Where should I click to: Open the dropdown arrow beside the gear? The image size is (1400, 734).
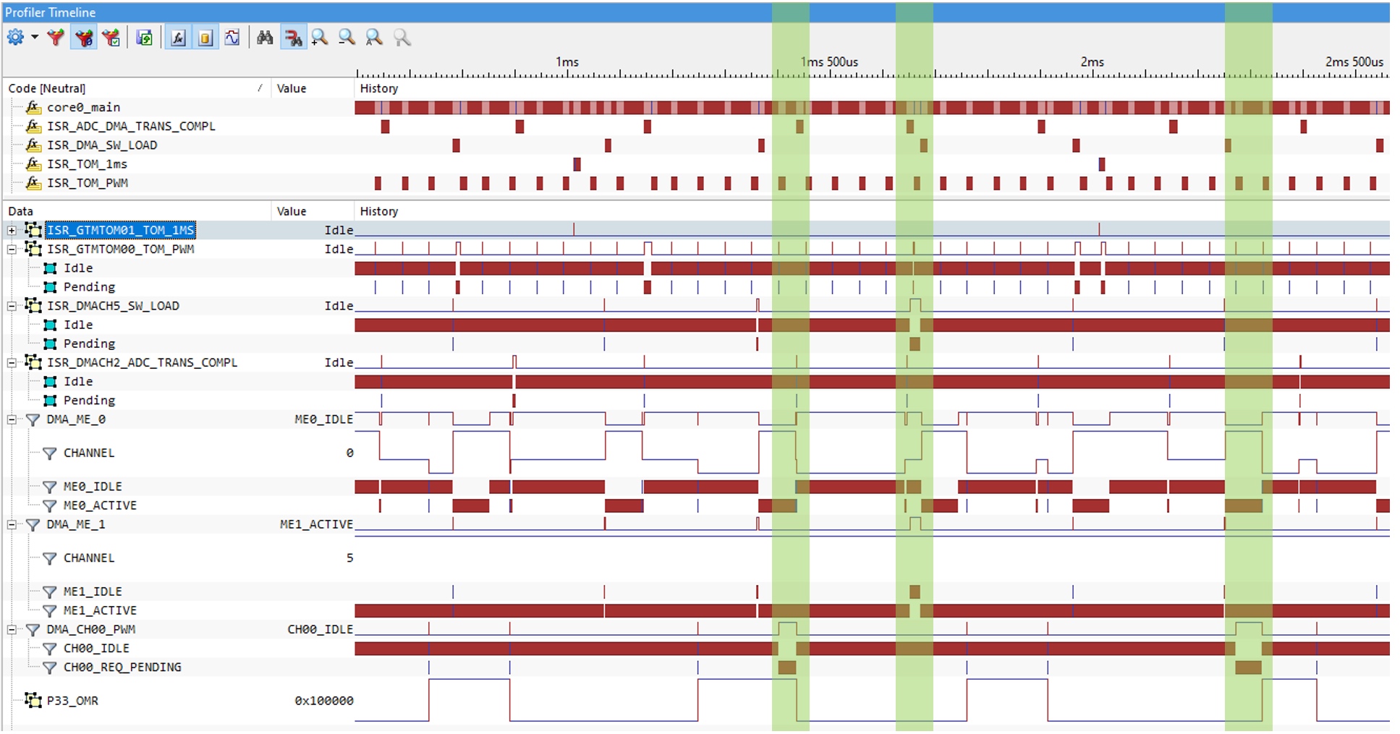(34, 38)
